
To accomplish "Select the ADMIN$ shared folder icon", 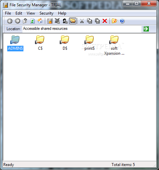I will (x=15, y=40).
